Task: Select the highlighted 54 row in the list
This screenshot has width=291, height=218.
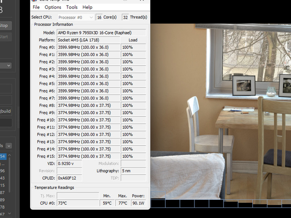Action: [x=3, y=156]
